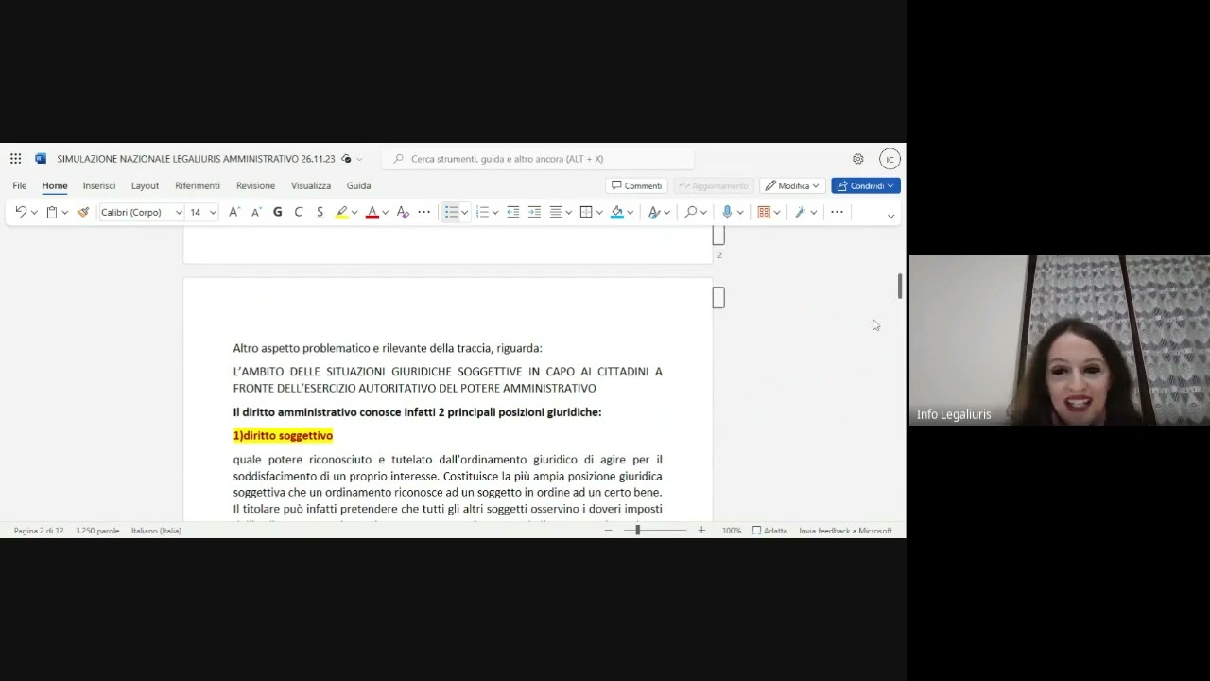
Task: Expand the ribbon with chevron
Action: [x=890, y=216]
